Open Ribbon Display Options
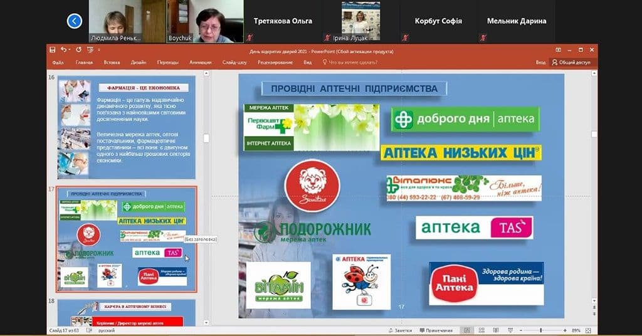 click(558, 50)
